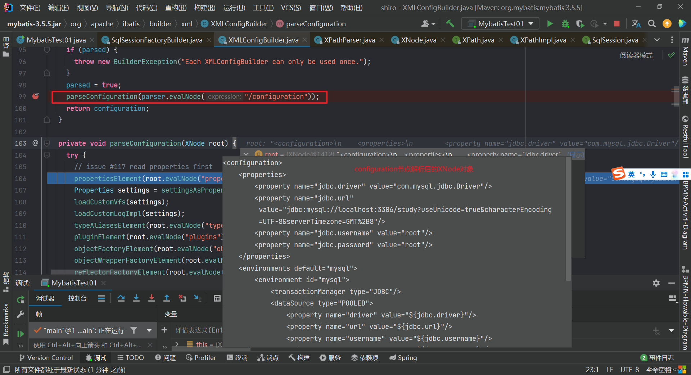This screenshot has height=375, width=691.
Task: Show hidden editor tabs chevron
Action: click(x=657, y=40)
